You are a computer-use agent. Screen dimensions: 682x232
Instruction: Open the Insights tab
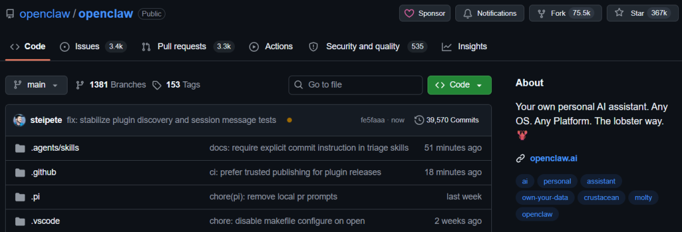point(464,47)
